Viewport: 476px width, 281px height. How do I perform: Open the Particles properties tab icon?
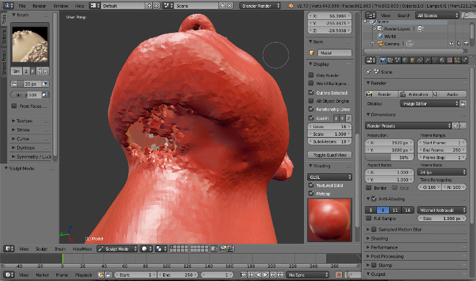point(457,60)
